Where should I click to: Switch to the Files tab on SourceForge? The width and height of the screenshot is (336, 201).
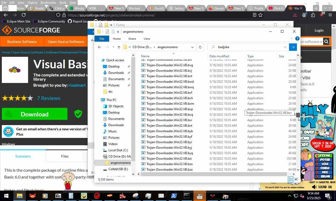(65, 156)
